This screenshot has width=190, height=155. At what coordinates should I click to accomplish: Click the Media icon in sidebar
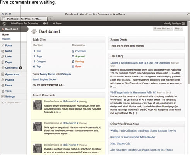pyautogui.click(x=3, y=51)
